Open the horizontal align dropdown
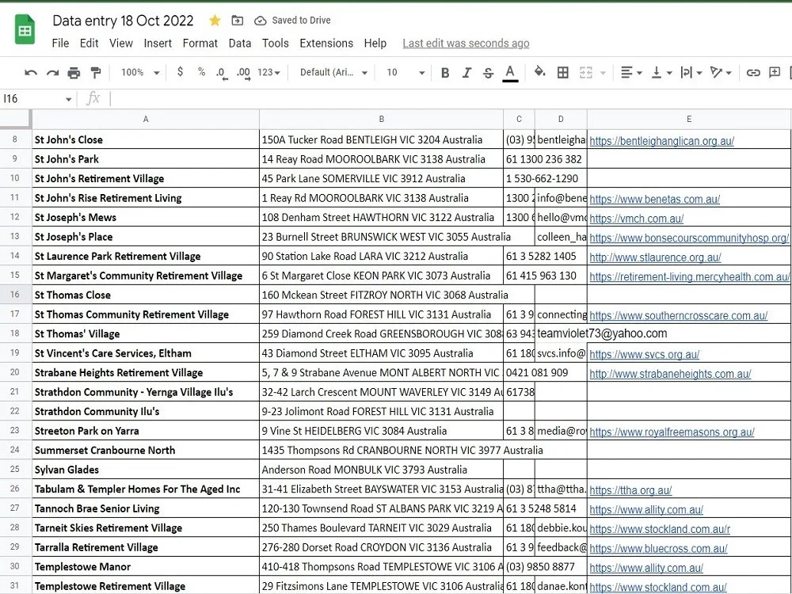 point(631,73)
